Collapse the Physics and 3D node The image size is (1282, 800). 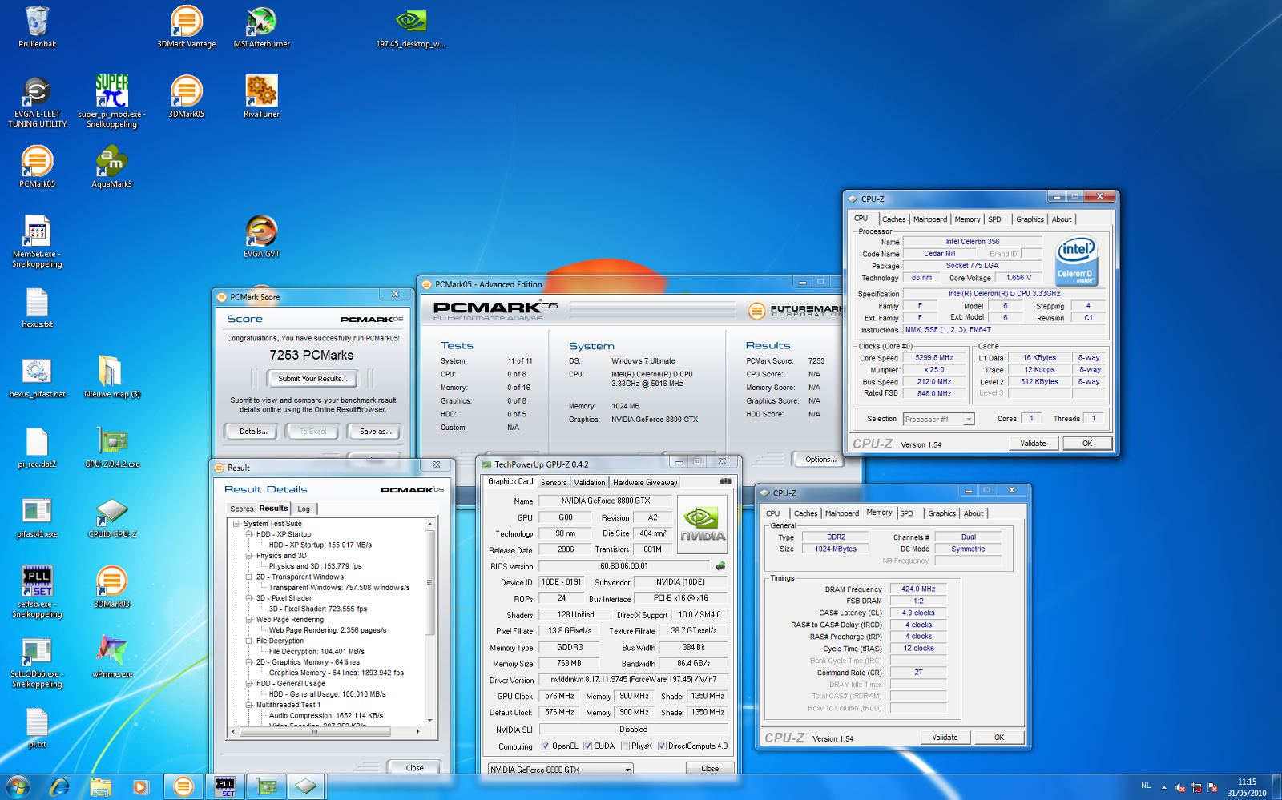(x=249, y=556)
